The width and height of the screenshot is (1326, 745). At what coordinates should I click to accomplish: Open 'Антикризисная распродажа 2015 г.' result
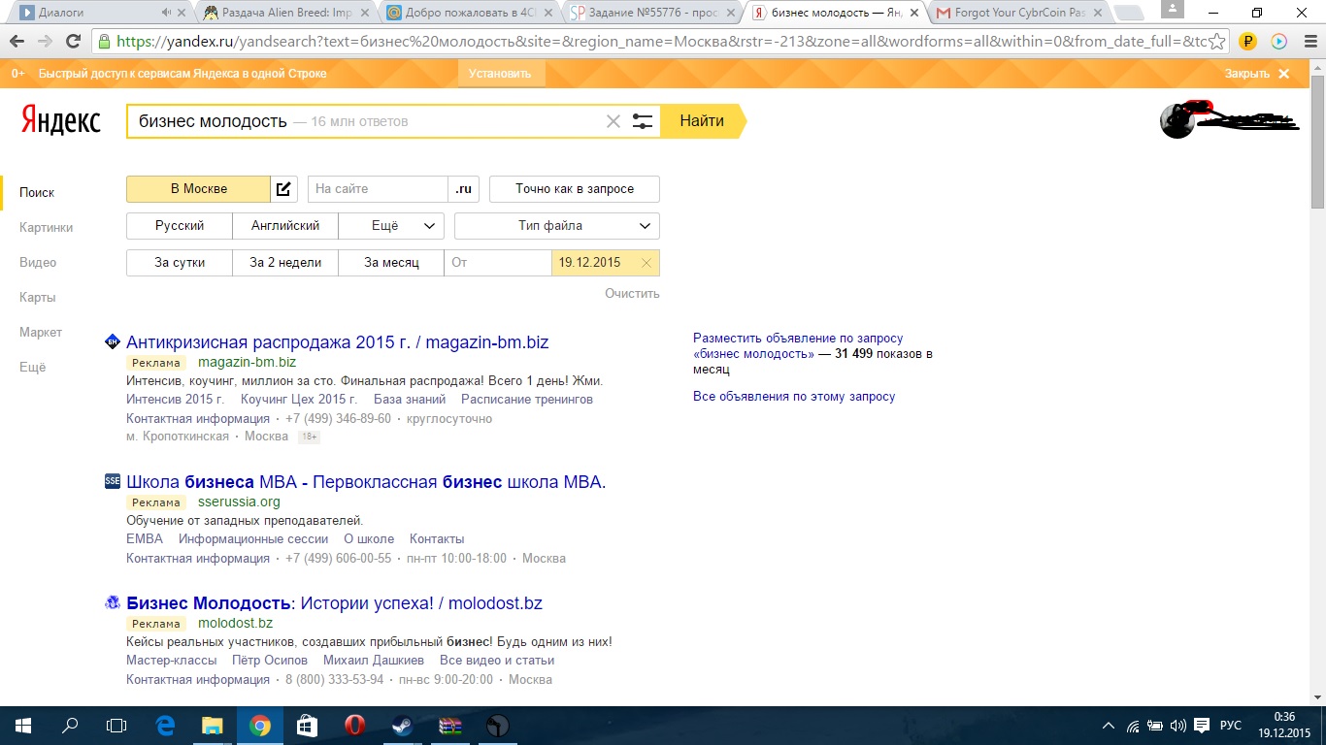pyautogui.click(x=338, y=342)
